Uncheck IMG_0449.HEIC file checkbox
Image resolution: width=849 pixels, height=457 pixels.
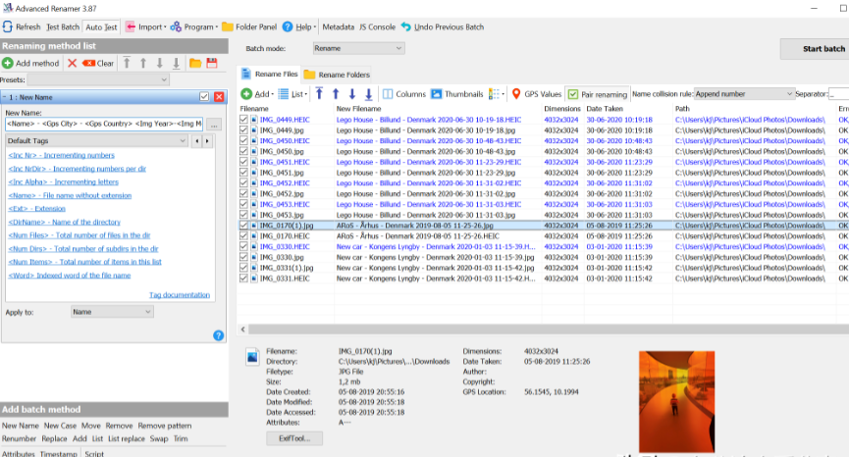243,120
